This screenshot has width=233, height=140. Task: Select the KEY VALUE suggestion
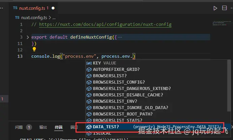[x=156, y=63]
